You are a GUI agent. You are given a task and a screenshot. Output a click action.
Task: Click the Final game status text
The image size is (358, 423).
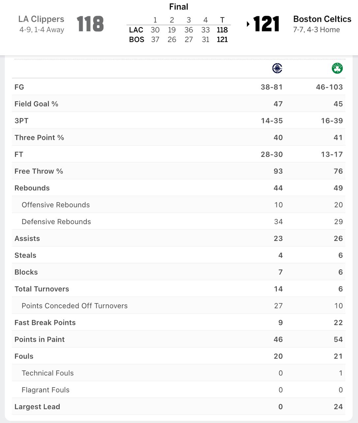click(179, 7)
